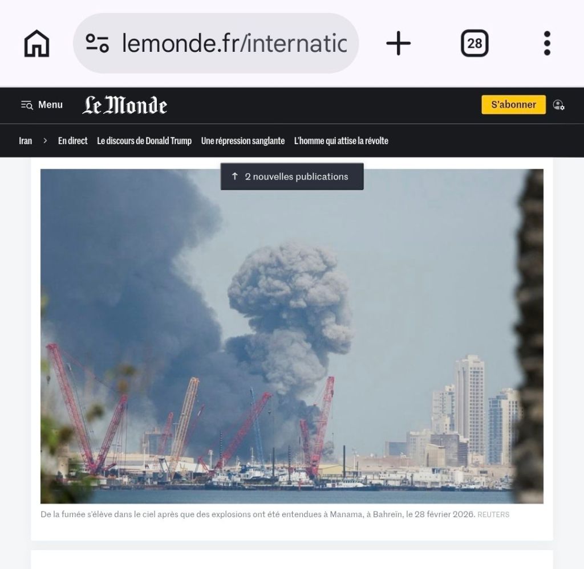
Task: Open site settings icon in address bar
Action: [97, 43]
